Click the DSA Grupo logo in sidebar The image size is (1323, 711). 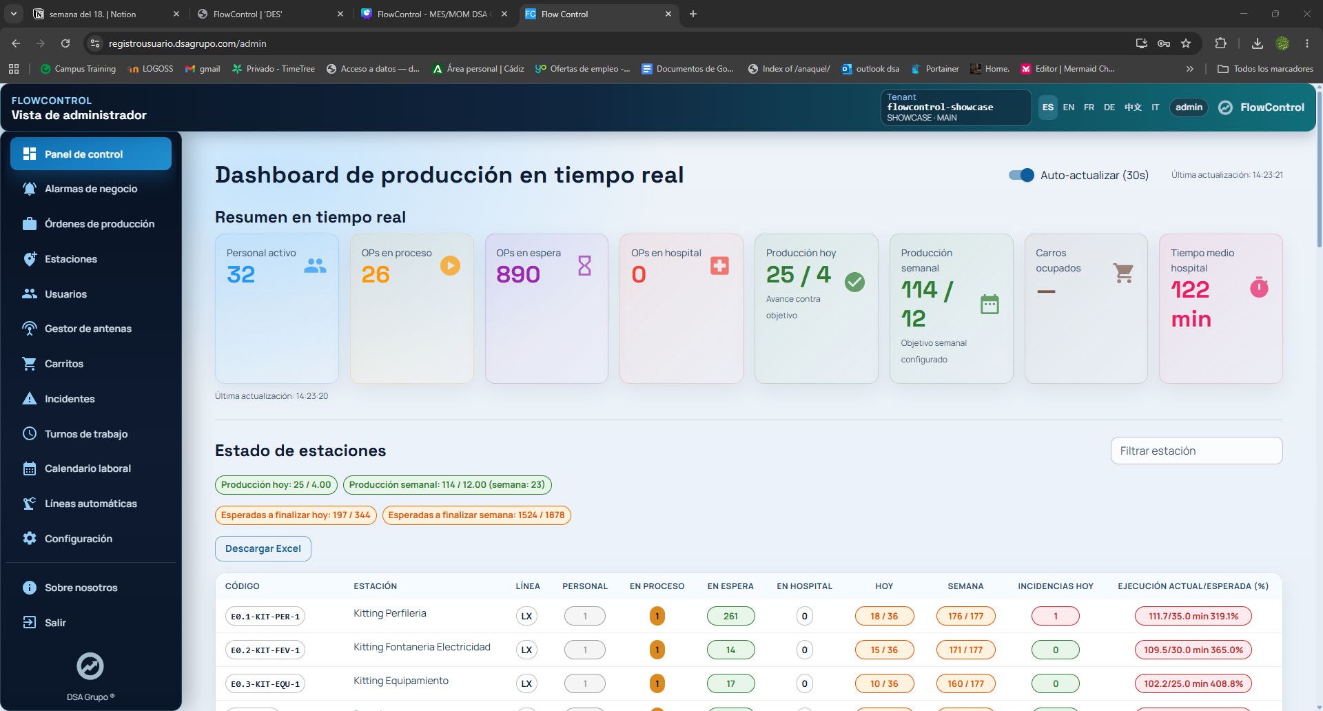90,666
